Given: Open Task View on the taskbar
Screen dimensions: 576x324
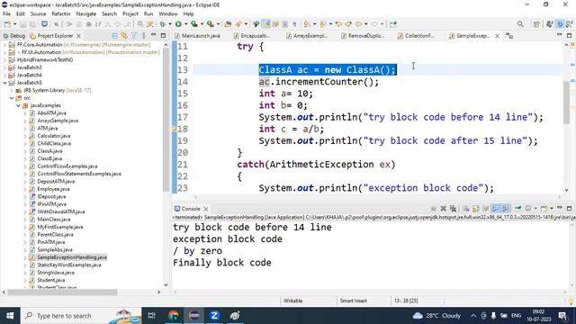Looking at the screenshot, I should [151, 316].
